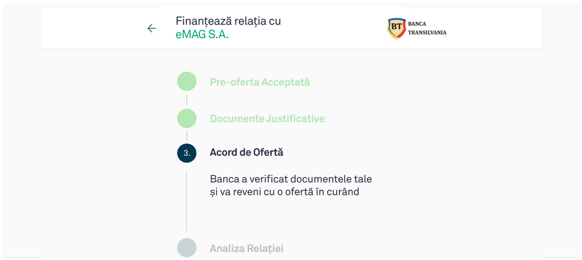
Task: Click the green circle for Documente Justificative
Action: click(186, 118)
